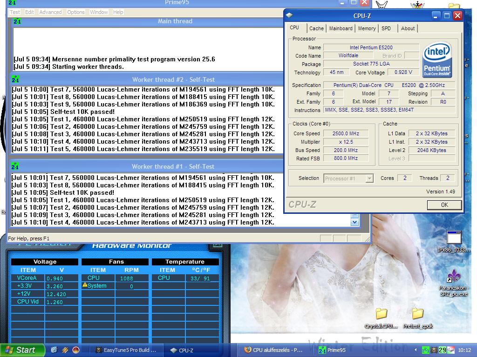Click the OK button in CPU-Z

[444, 205]
